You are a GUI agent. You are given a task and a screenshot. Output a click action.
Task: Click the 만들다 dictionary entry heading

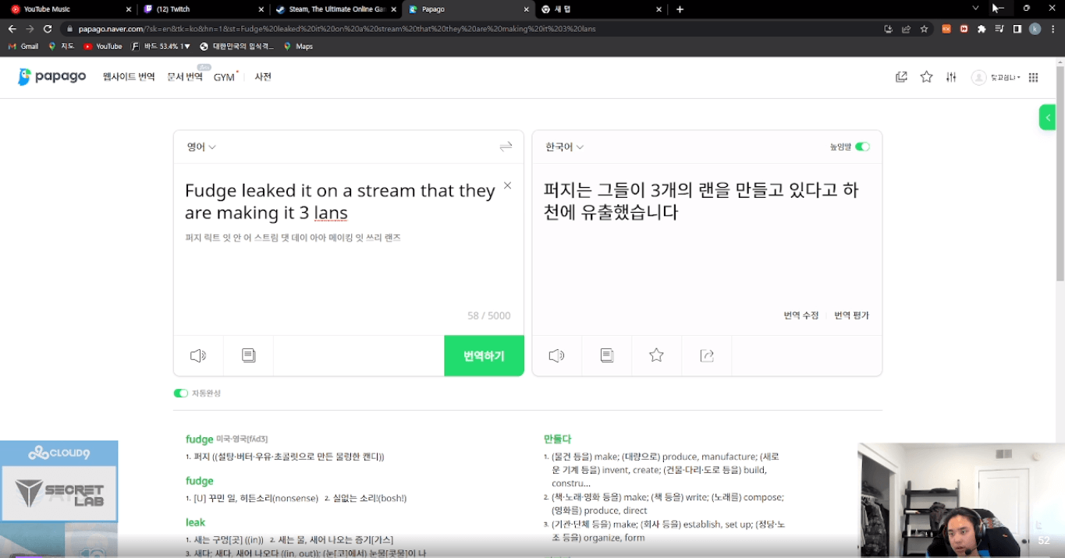(558, 439)
